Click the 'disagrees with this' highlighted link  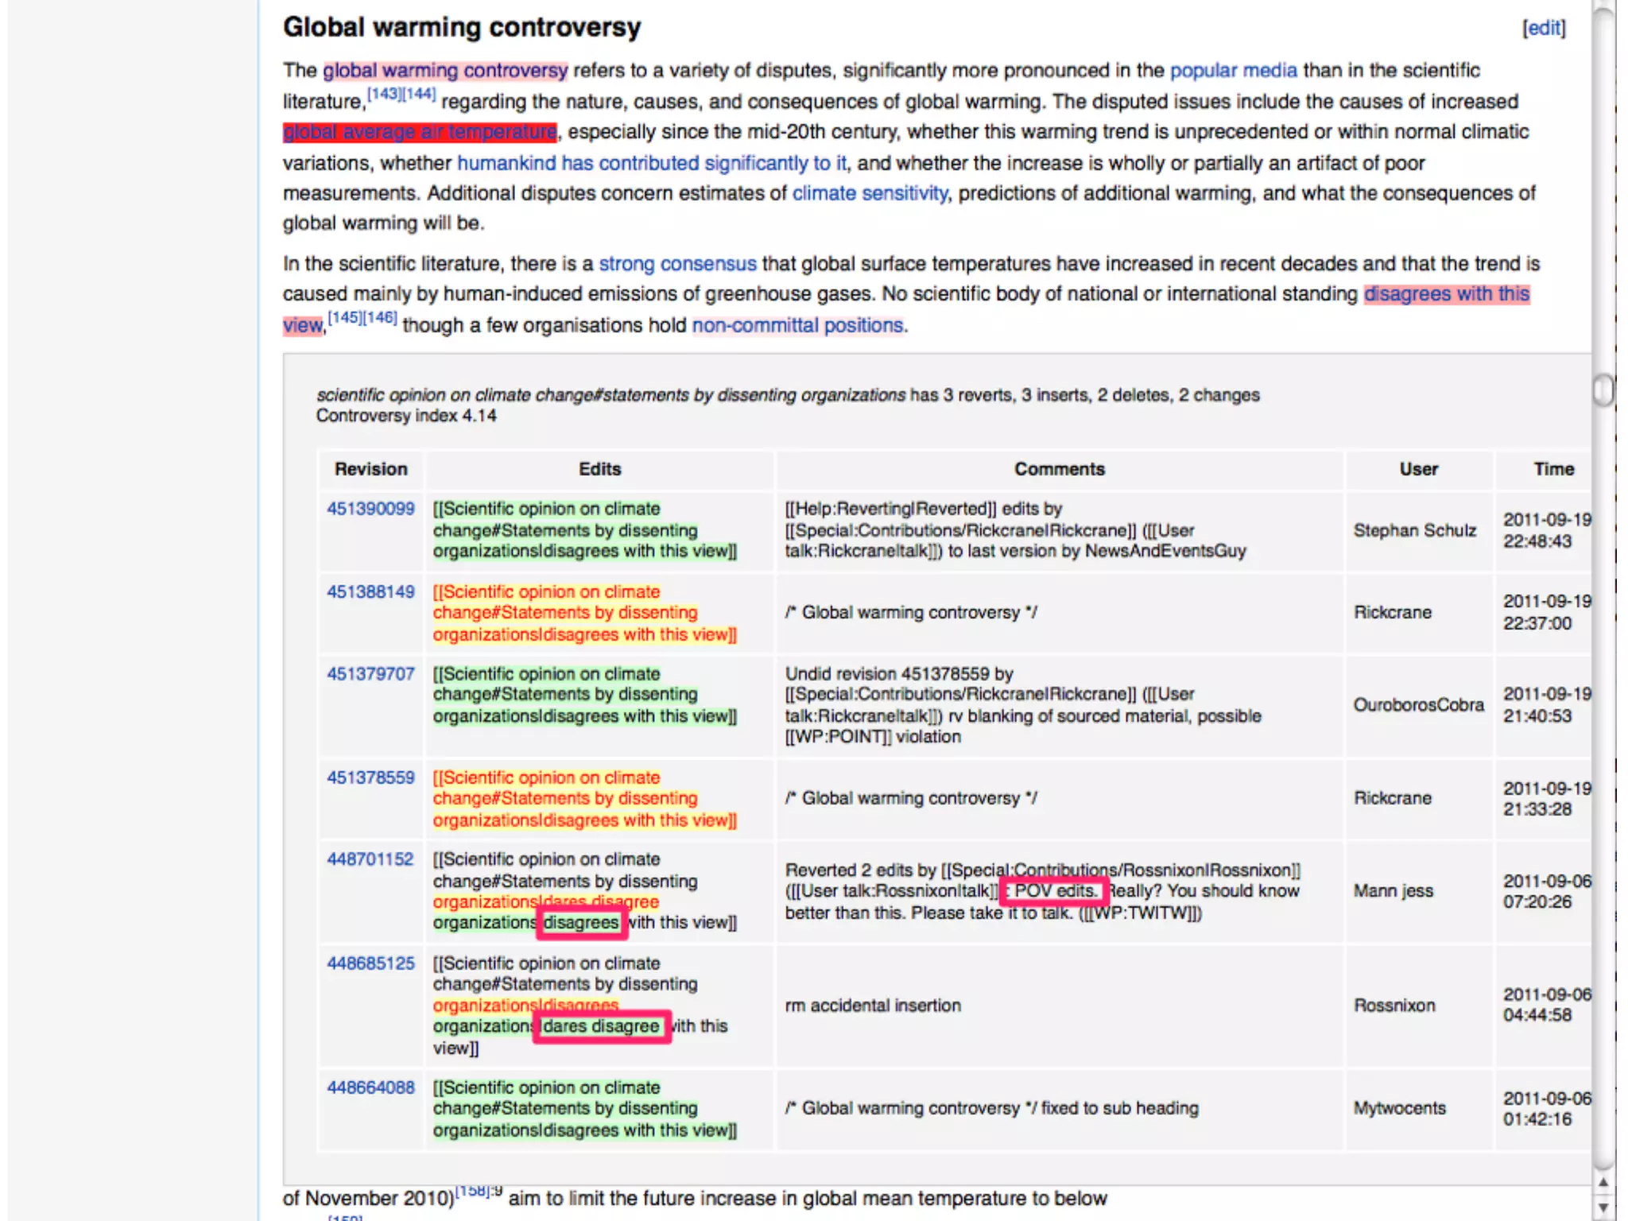click(1446, 294)
